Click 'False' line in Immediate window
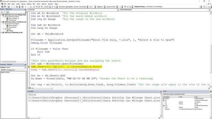The height and width of the screenshot is (119, 212). point(32,95)
